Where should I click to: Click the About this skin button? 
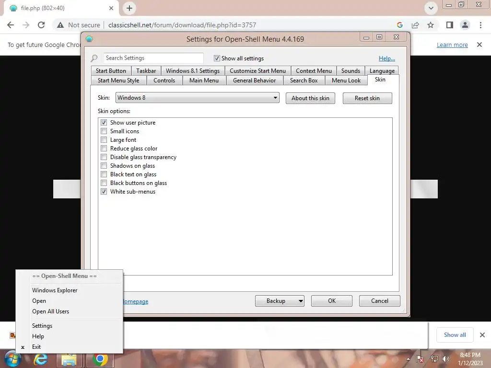coord(310,98)
